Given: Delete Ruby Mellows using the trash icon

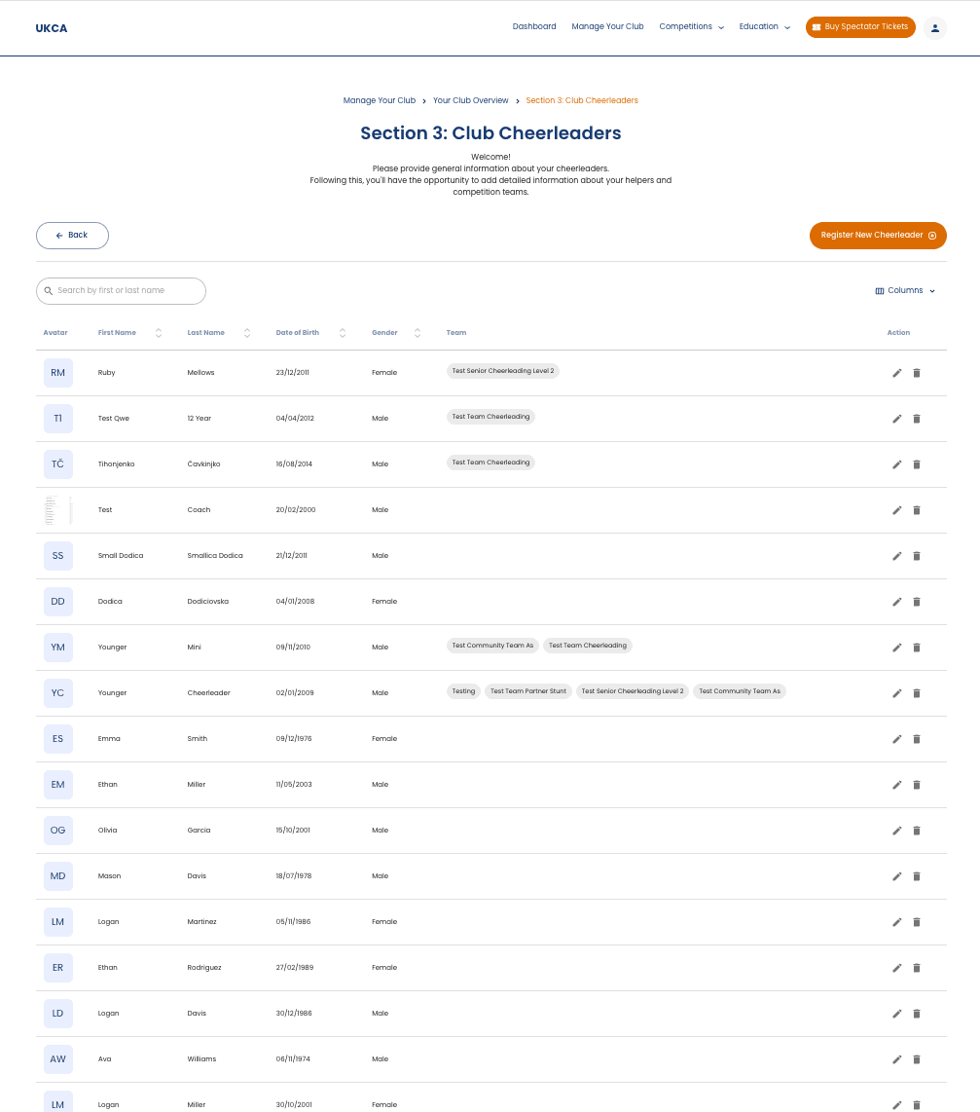Looking at the screenshot, I should (916, 373).
